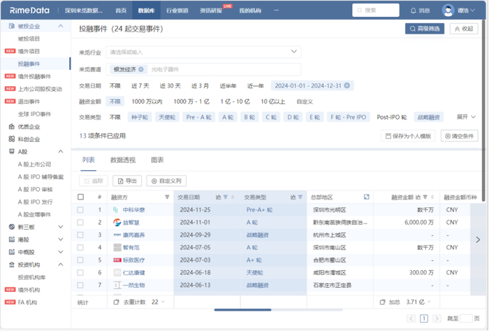This screenshot has height=331, width=489.
Task: Open the more menu ellipsis in navbar
Action: (x=277, y=10)
